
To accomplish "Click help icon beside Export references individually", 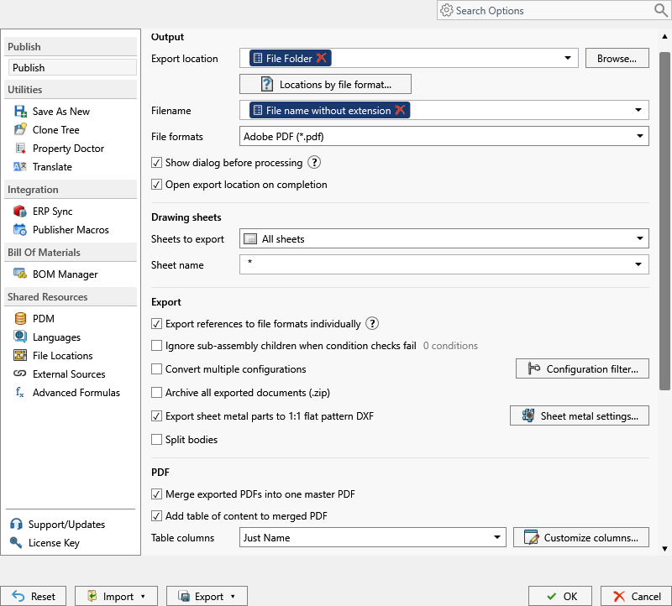I will pos(372,323).
